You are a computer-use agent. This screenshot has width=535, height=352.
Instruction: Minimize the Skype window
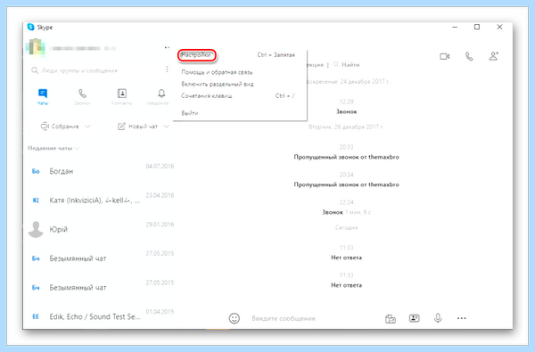(455, 27)
